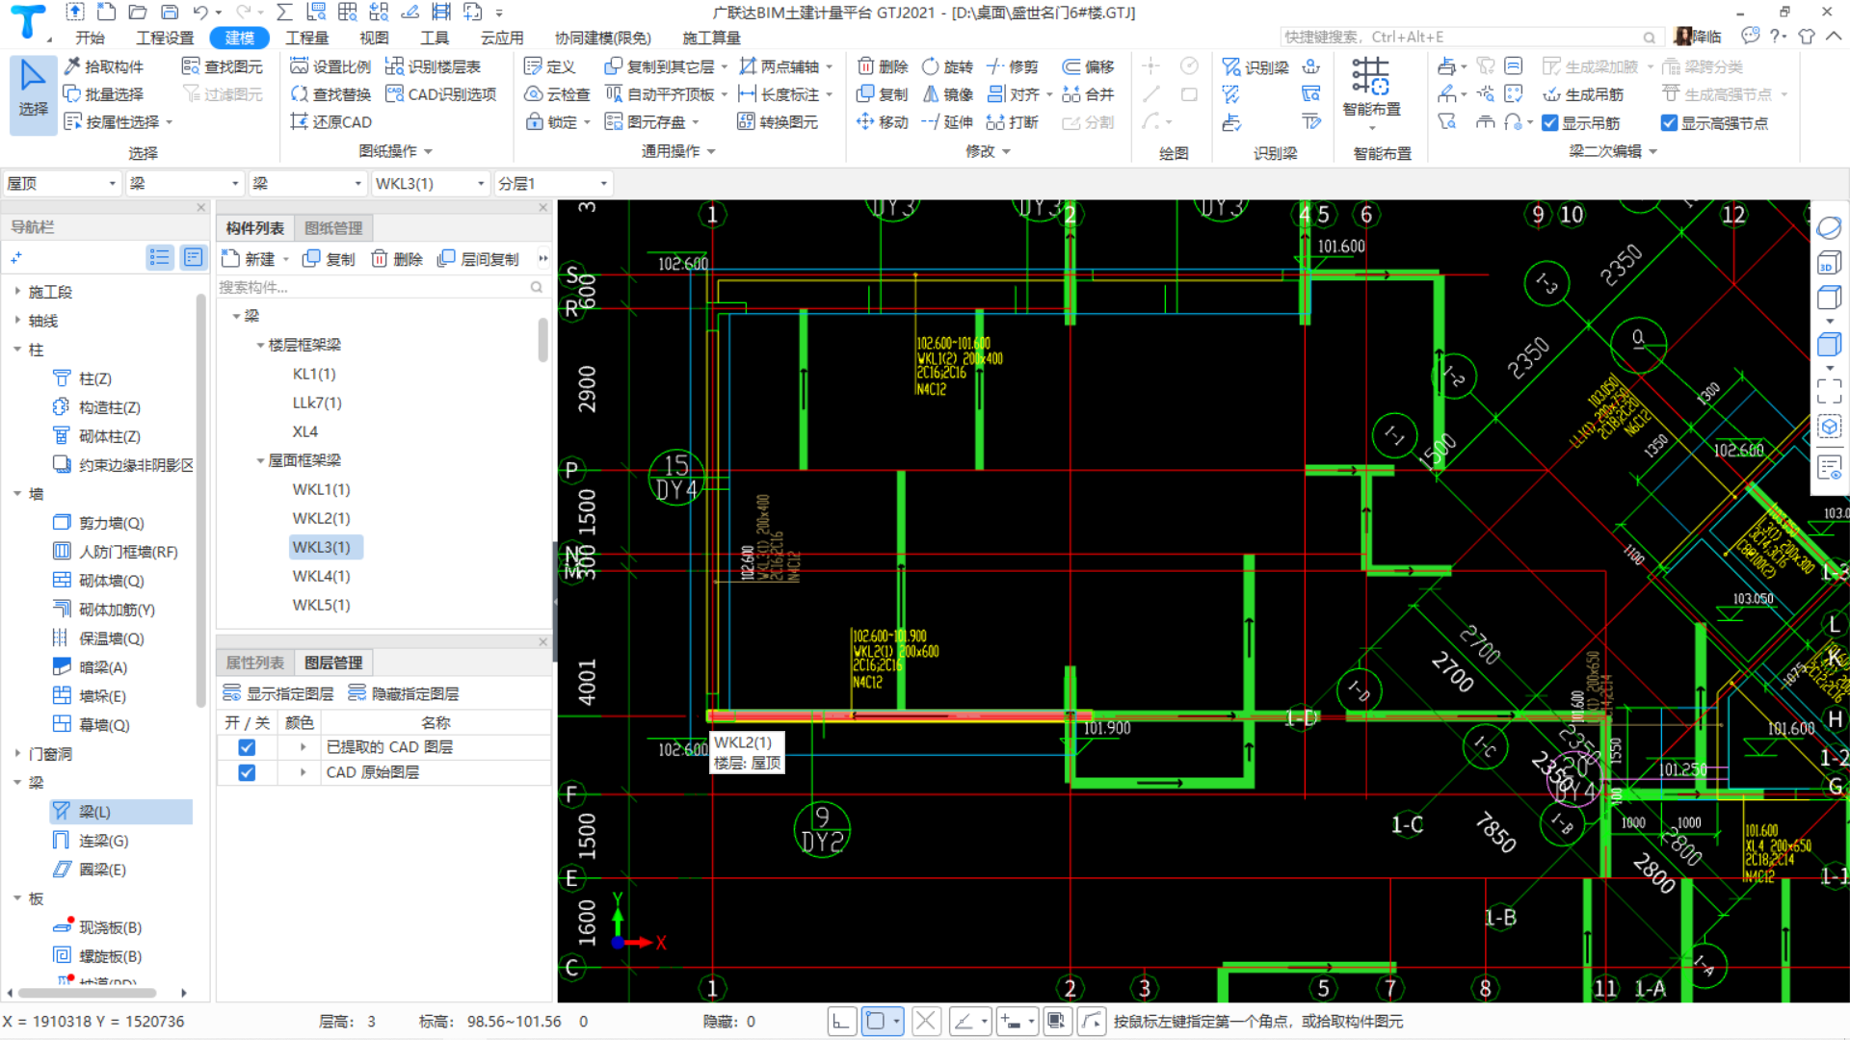The height and width of the screenshot is (1040, 1850).
Task: Click the 镜像 tool
Action: coord(947,94)
